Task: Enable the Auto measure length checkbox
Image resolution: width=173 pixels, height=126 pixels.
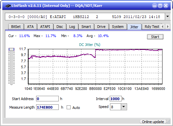Action: pos(69,107)
